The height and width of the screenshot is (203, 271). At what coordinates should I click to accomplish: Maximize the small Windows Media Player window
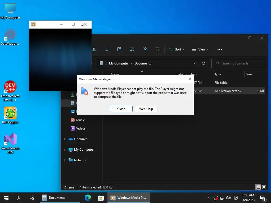[x=73, y=24]
